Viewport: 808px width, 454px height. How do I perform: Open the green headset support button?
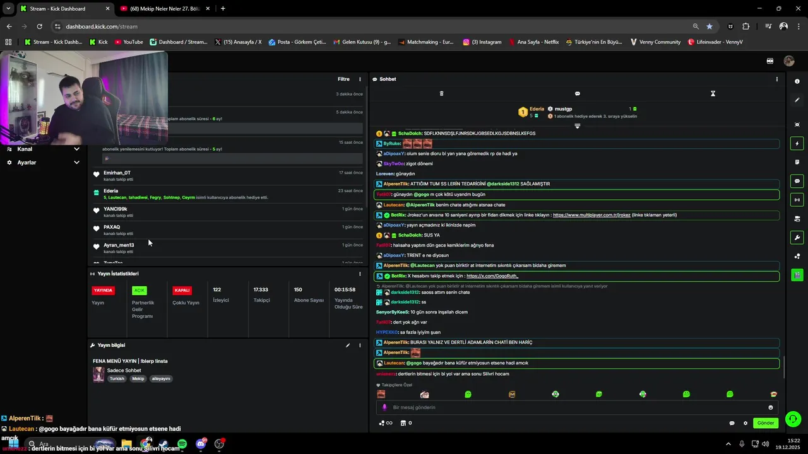pyautogui.click(x=793, y=419)
